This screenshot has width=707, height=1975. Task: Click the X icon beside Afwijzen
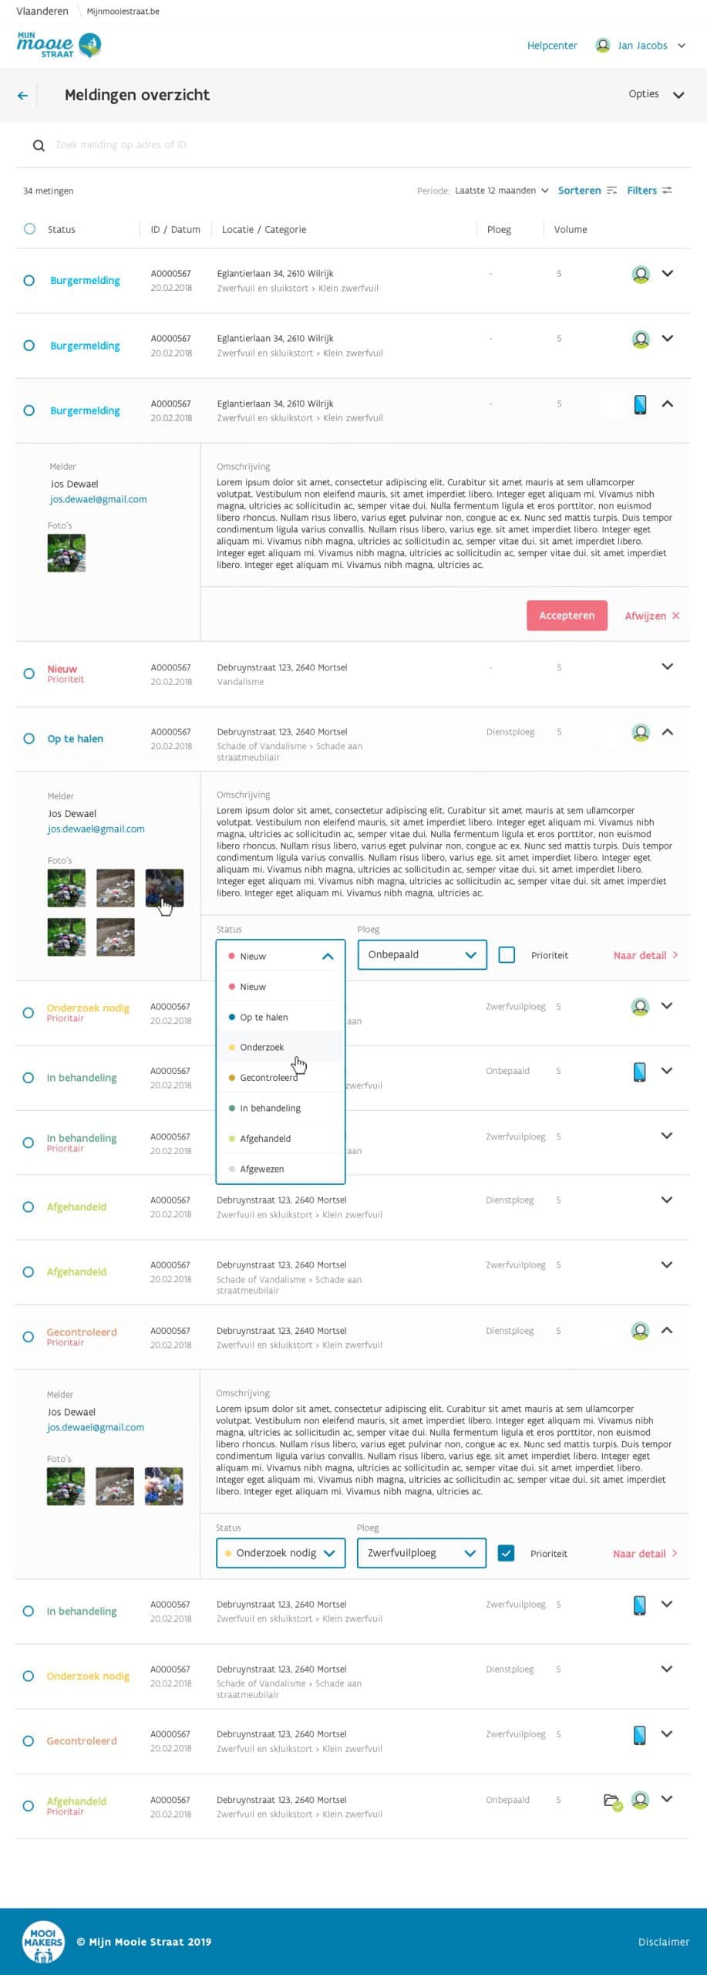(676, 616)
